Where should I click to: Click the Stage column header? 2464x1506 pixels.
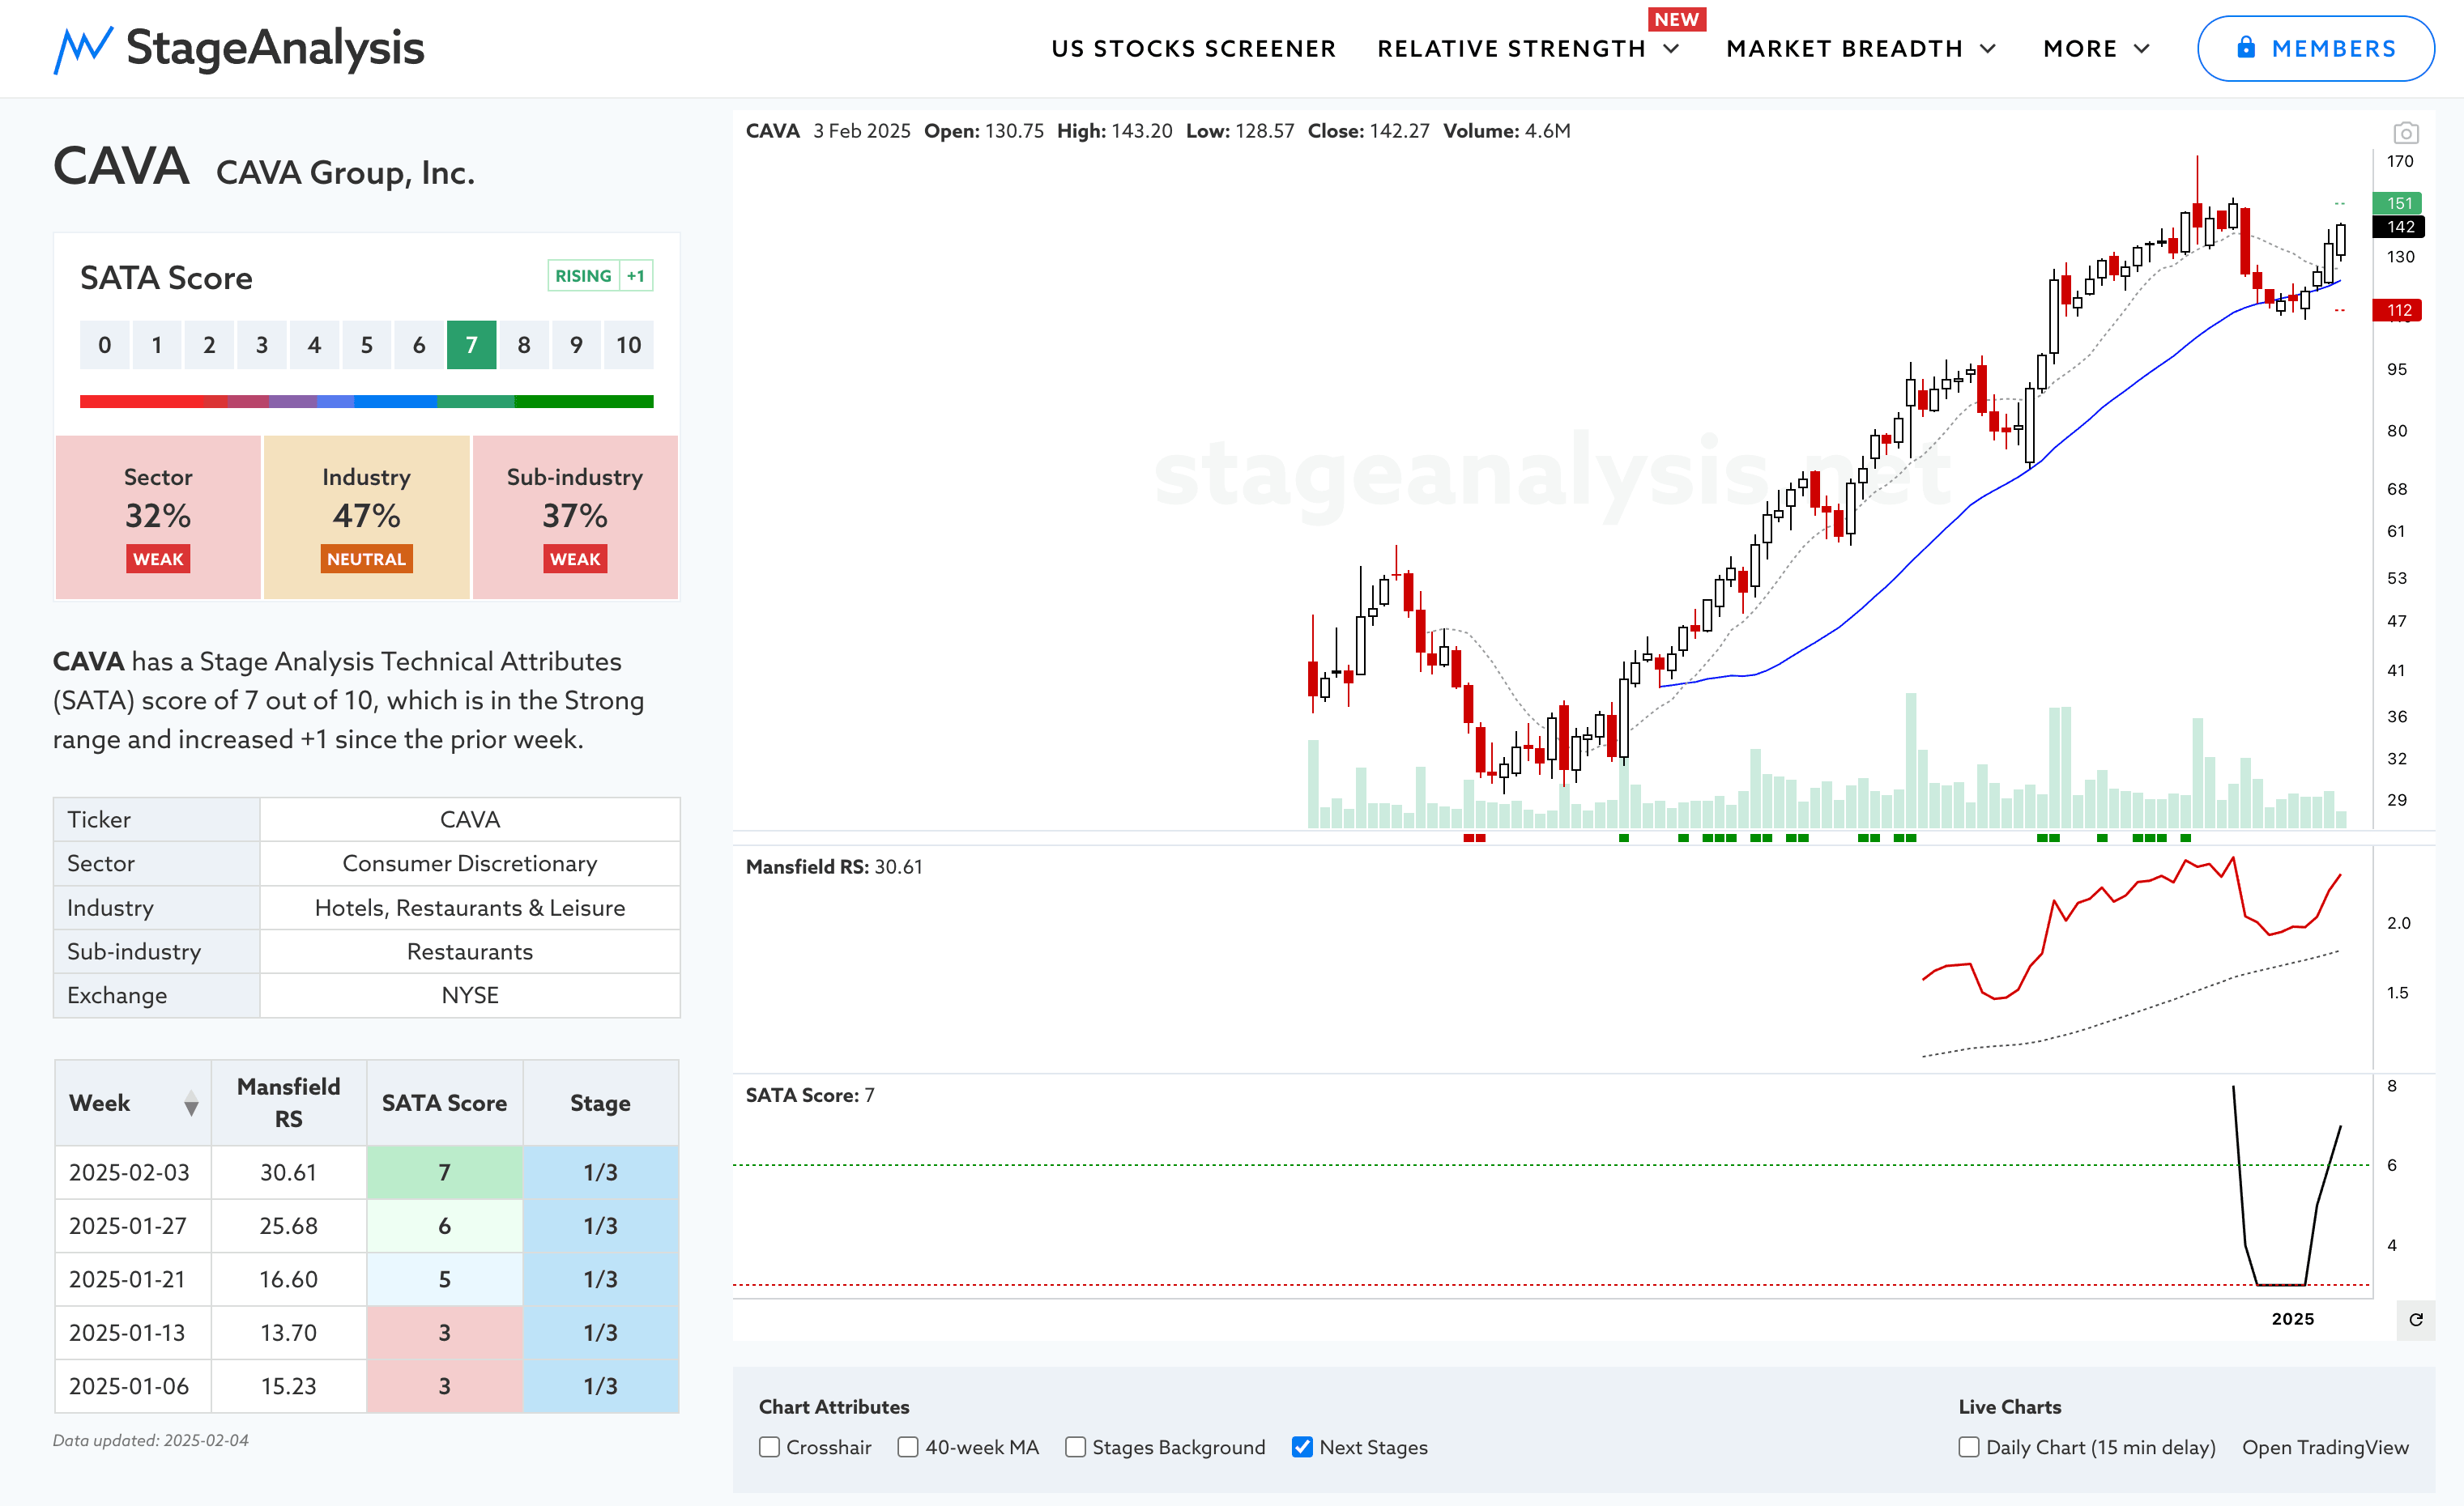pos(600,1104)
